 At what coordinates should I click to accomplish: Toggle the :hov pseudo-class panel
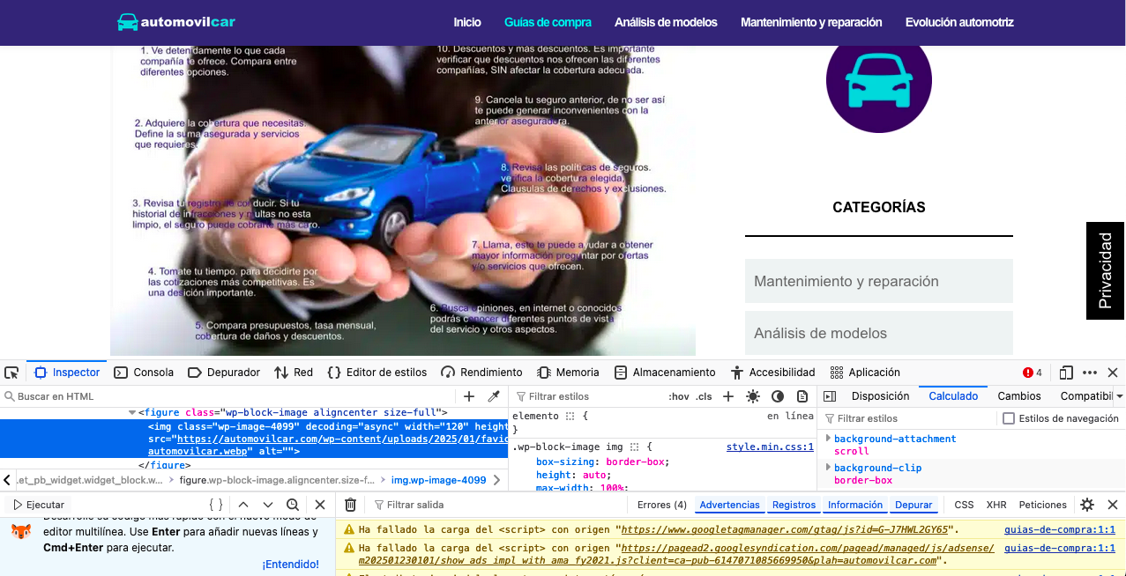coord(679,396)
